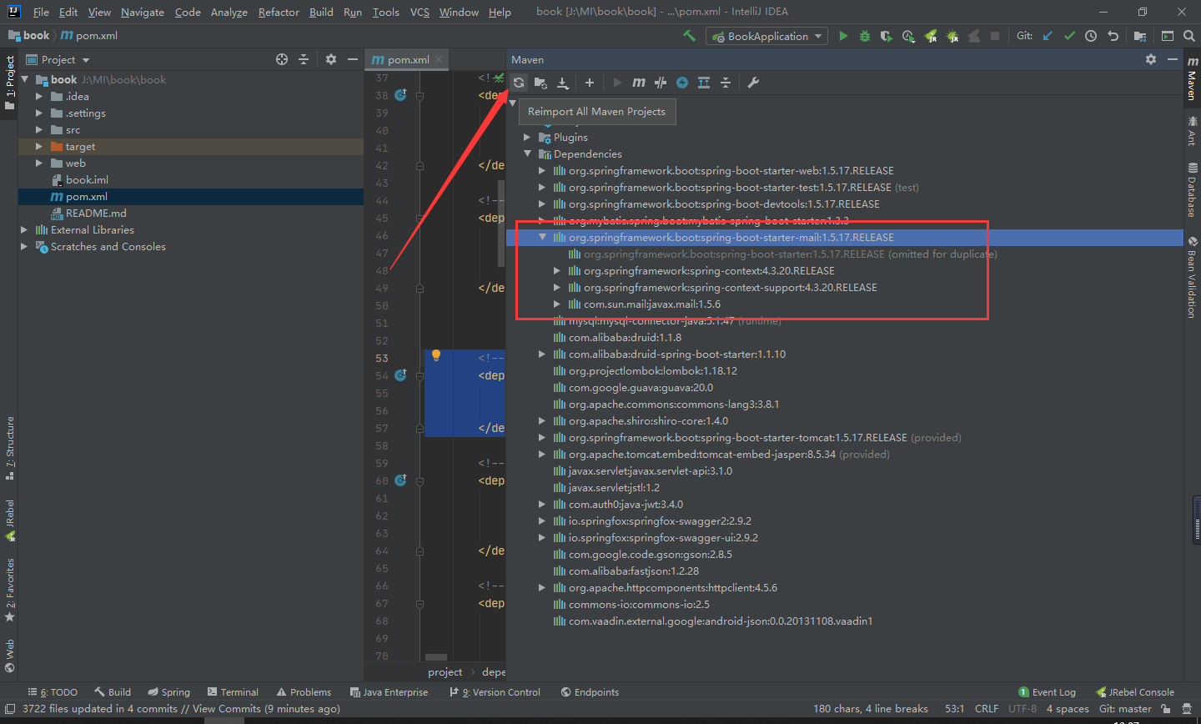Toggle Skip Tests mode in Maven toolbar
This screenshot has width=1201, height=724.
pyautogui.click(x=659, y=83)
